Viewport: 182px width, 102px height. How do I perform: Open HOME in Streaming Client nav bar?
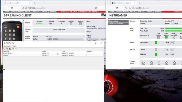[7, 12]
